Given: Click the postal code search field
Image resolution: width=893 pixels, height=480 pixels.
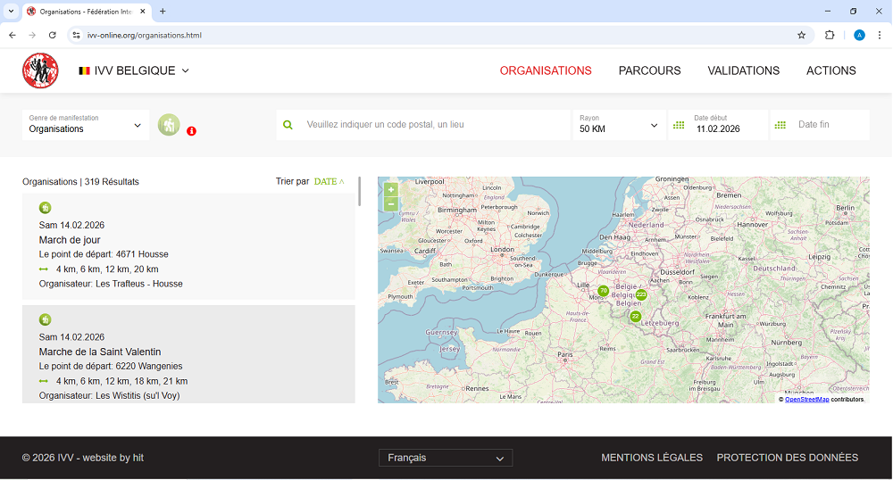Looking at the screenshot, I should click(x=433, y=125).
